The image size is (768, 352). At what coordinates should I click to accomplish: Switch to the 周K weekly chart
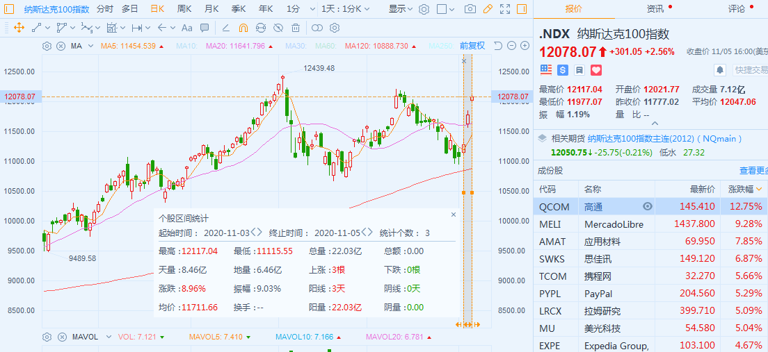click(x=184, y=9)
